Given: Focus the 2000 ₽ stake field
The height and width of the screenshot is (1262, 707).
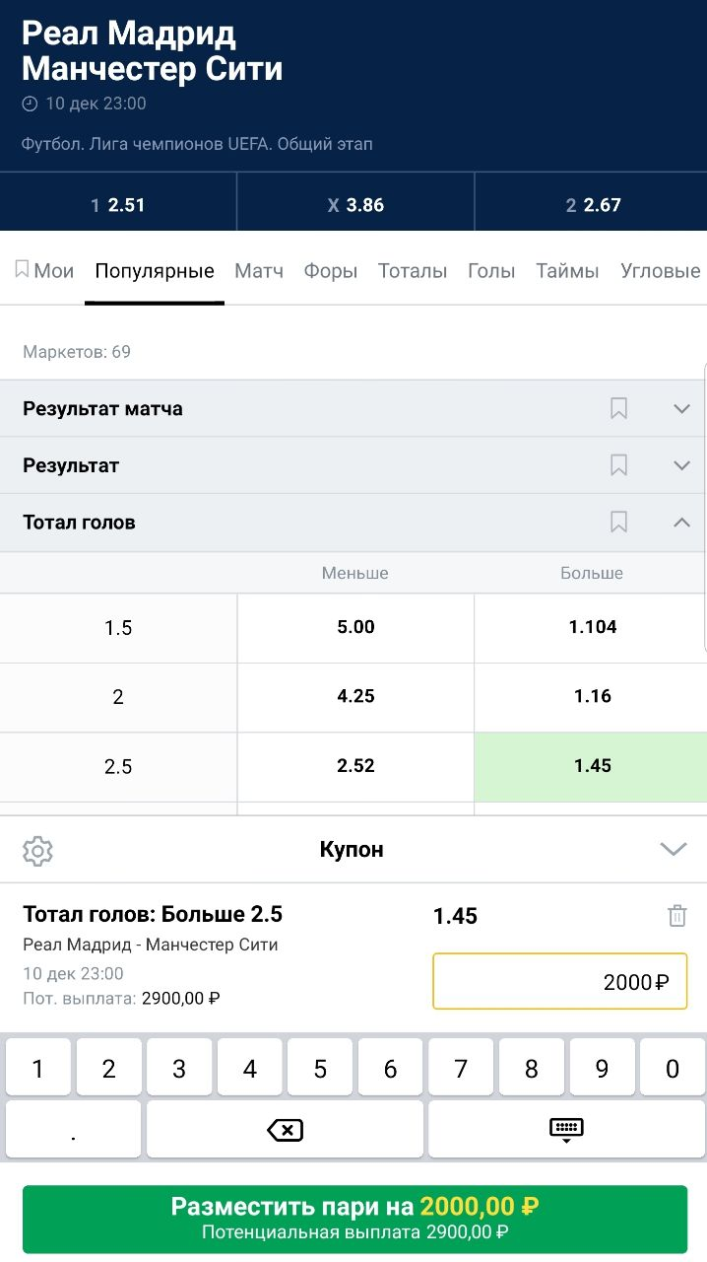Looking at the screenshot, I should click(559, 981).
